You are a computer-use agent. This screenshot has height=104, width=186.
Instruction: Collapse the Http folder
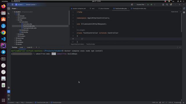pyautogui.click(x=17, y=20)
